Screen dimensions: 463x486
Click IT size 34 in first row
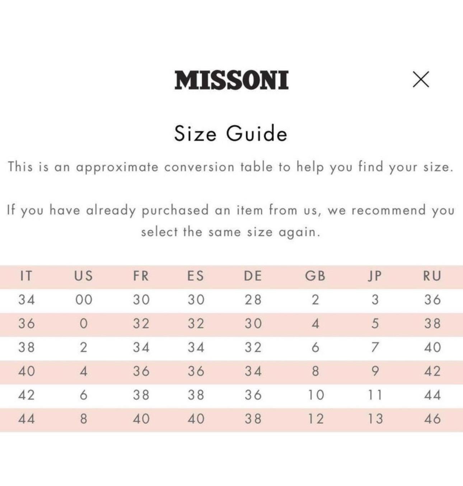(x=27, y=300)
